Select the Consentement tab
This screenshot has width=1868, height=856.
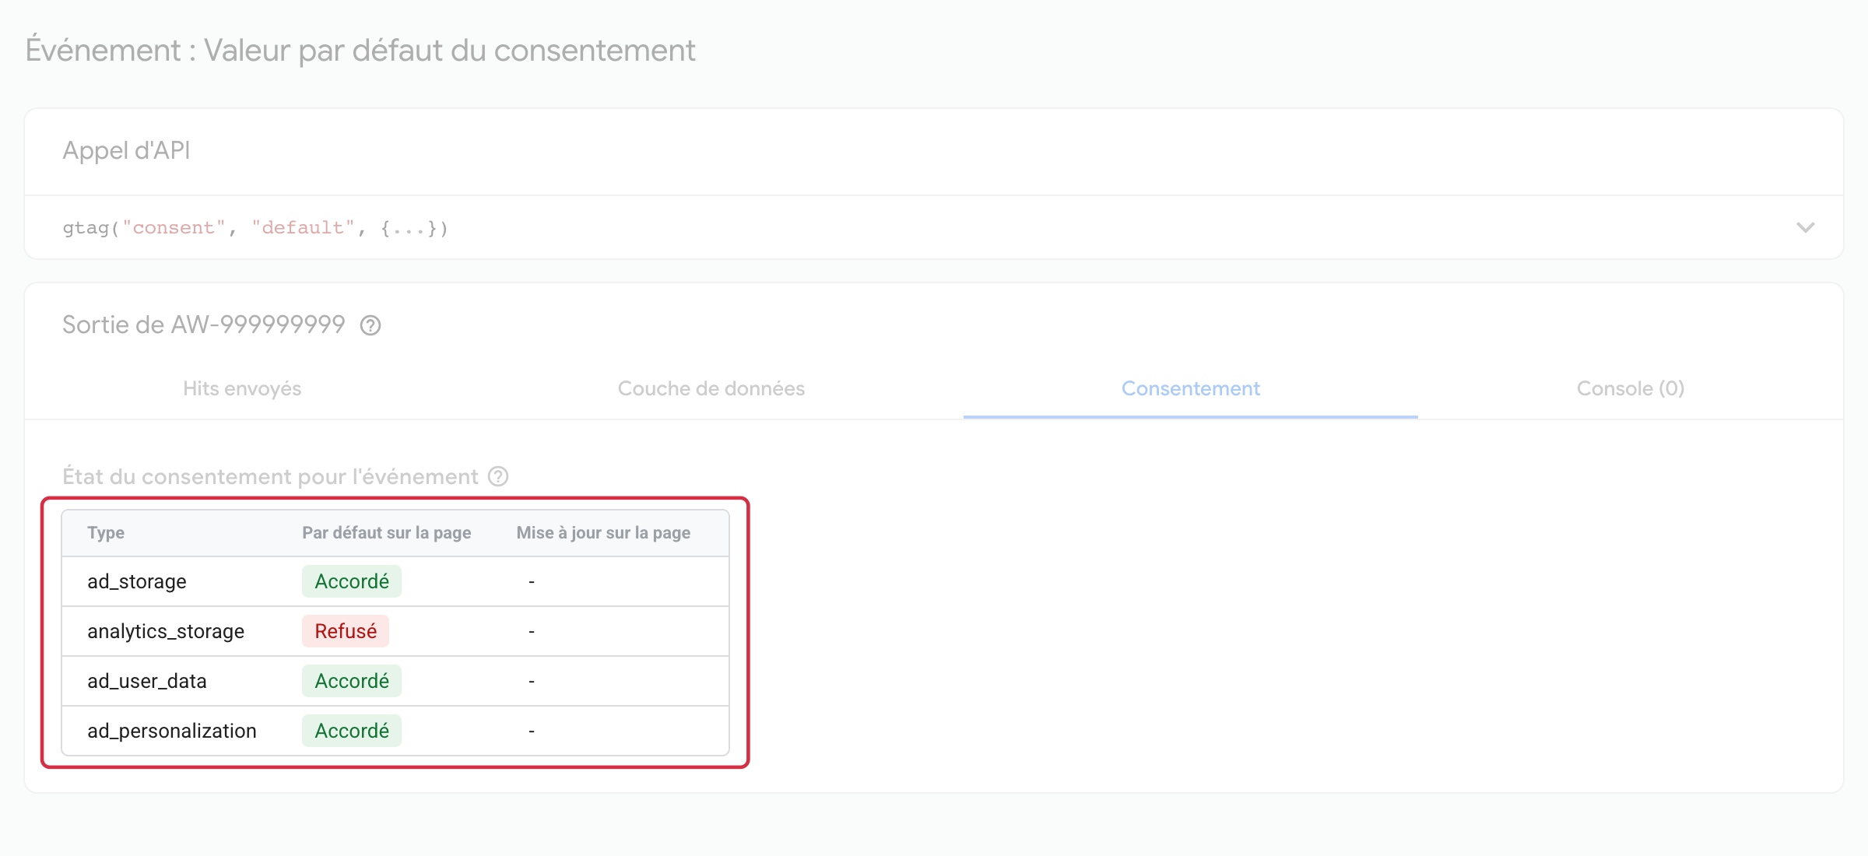[1190, 388]
